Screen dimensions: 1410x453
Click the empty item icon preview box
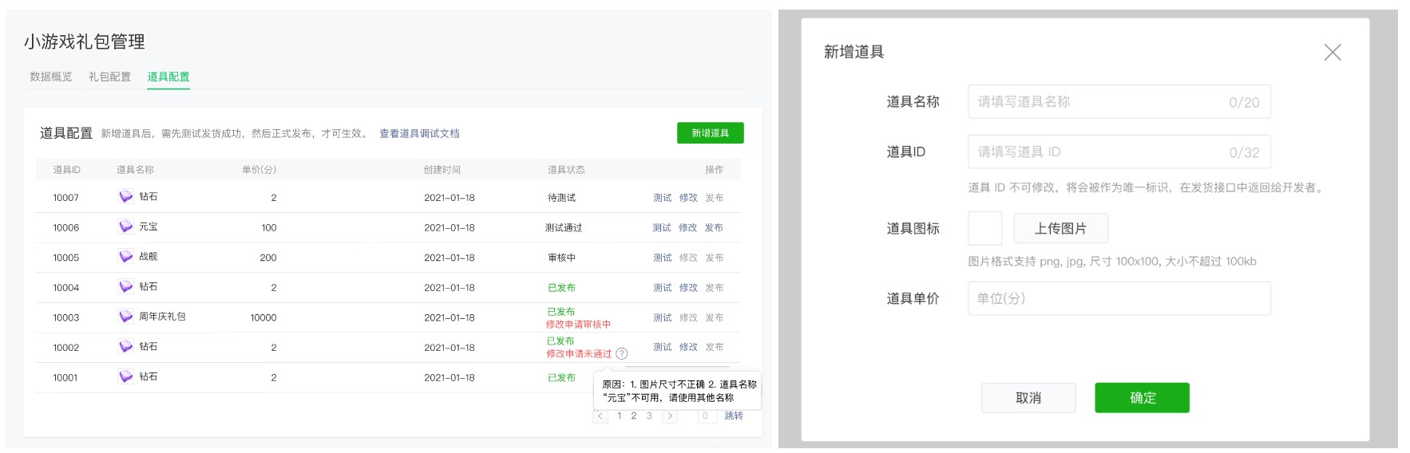pyautogui.click(x=984, y=229)
